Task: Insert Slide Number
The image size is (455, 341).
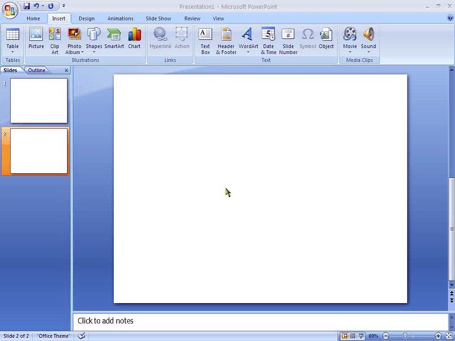Action: pos(288,41)
